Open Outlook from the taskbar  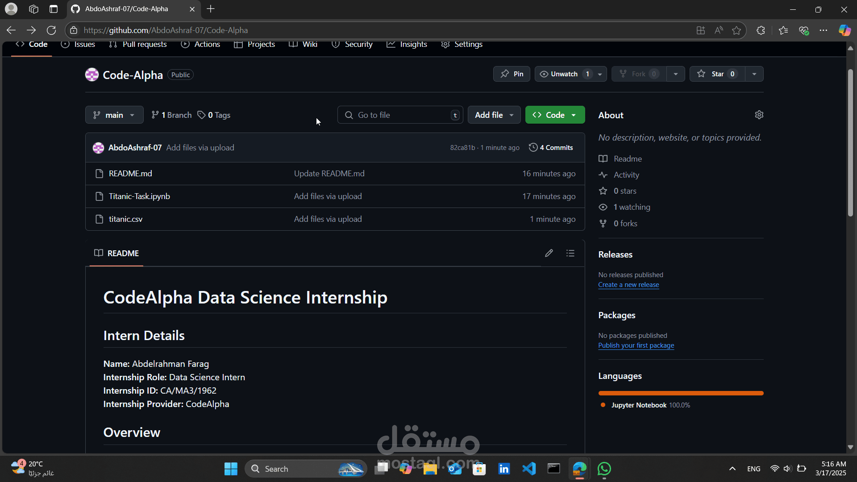pyautogui.click(x=455, y=469)
